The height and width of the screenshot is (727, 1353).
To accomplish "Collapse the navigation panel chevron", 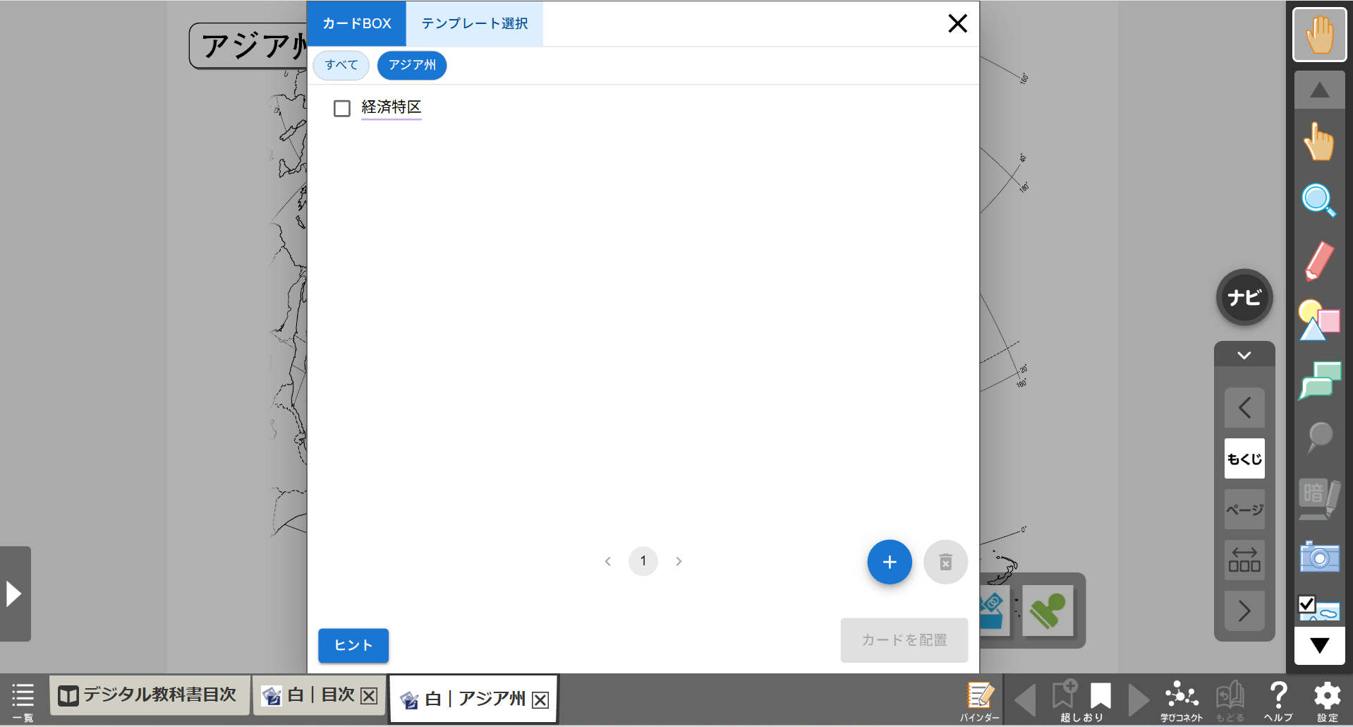I will pyautogui.click(x=1244, y=355).
